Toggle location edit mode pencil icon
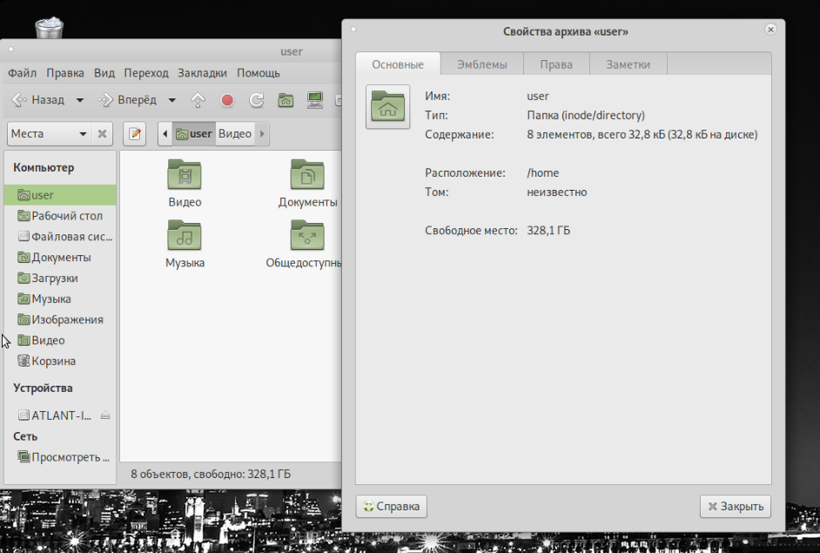The width and height of the screenshot is (820, 553). click(134, 134)
